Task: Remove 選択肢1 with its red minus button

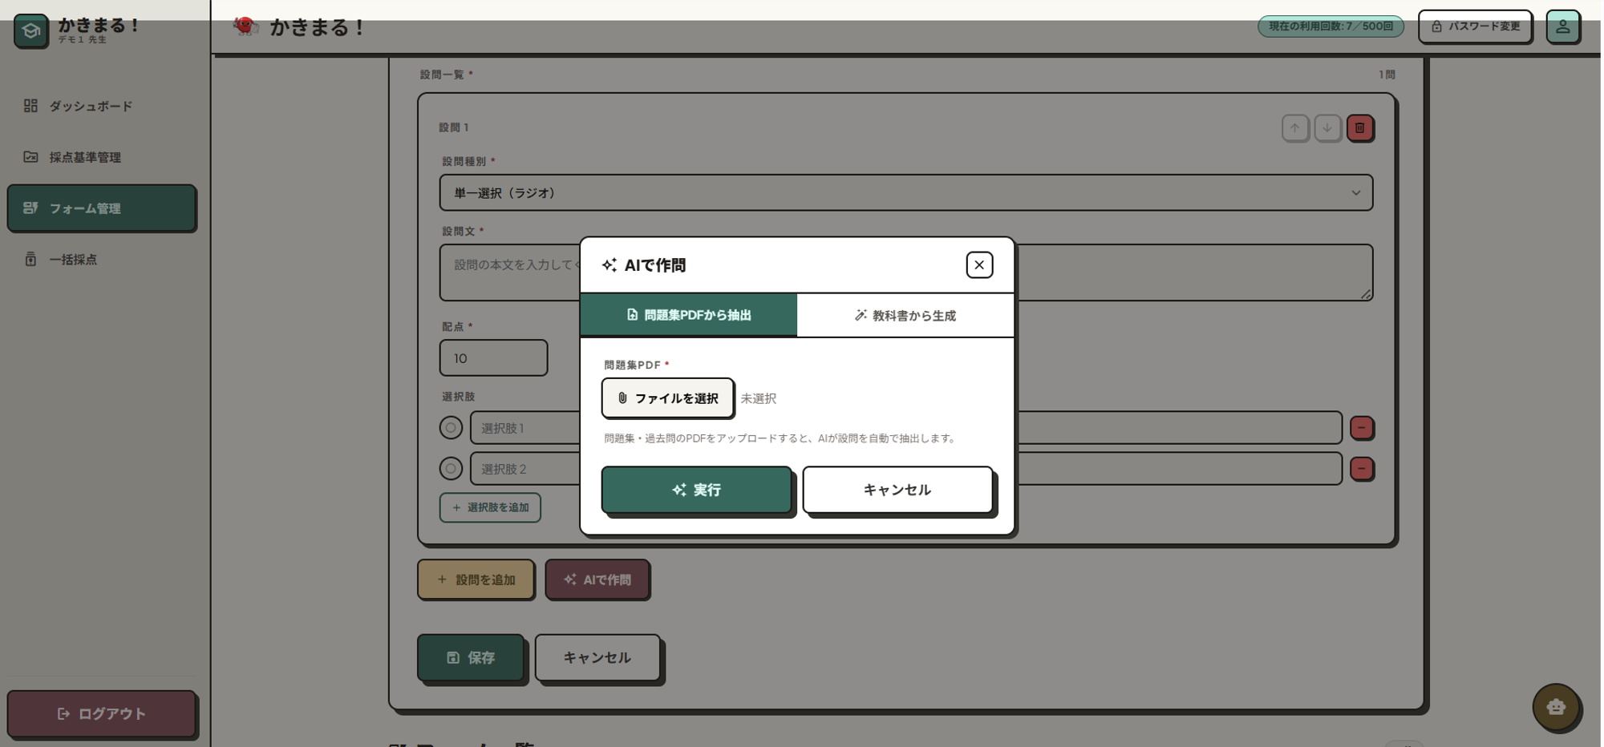Action: tap(1362, 428)
